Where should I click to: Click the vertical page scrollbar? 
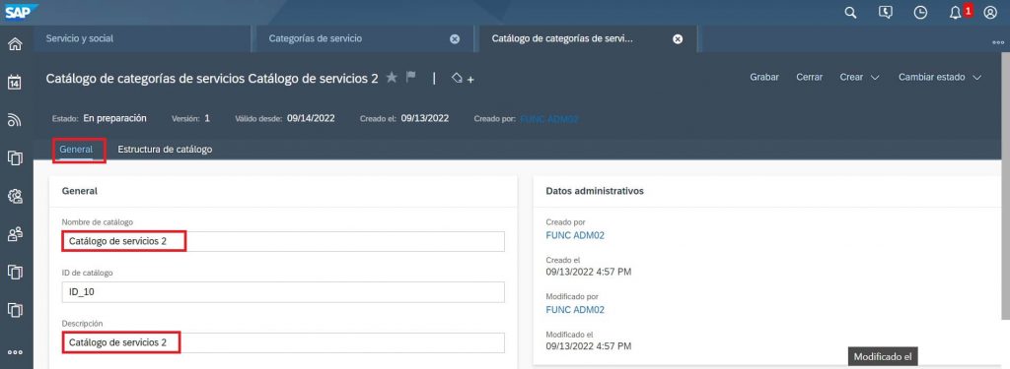pyautogui.click(x=1006, y=186)
